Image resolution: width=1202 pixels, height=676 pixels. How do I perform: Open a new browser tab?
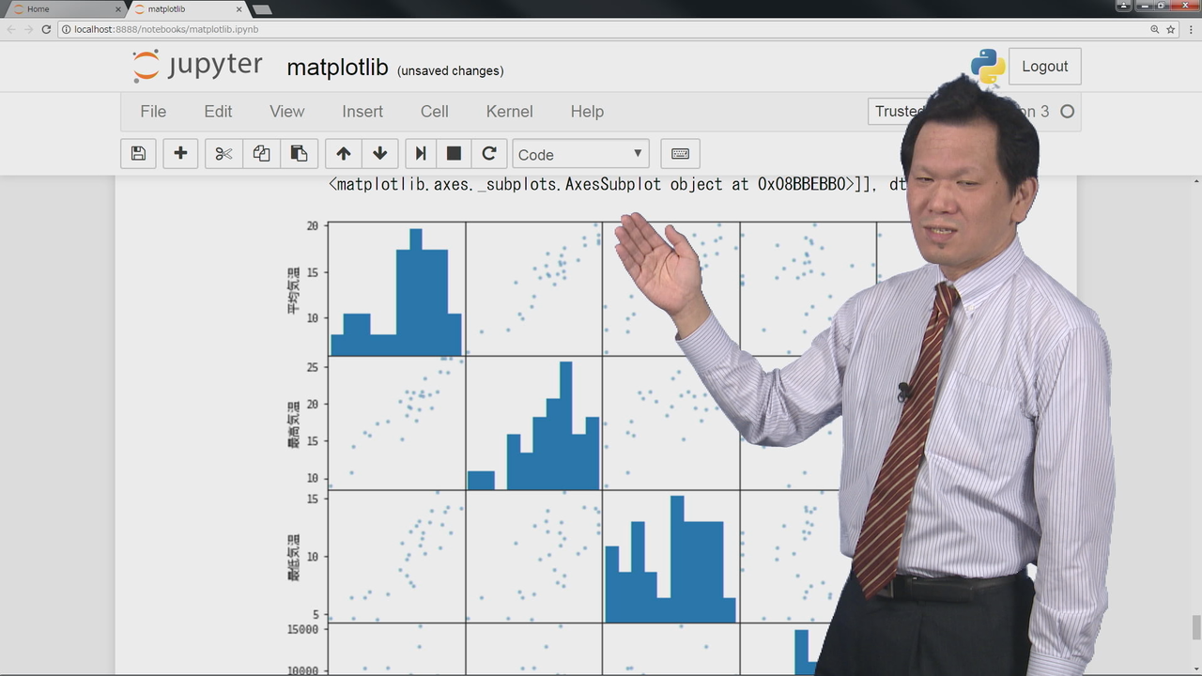point(262,9)
